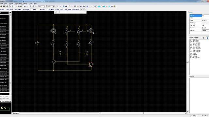Open the Edit menu
Screen dimensions: 209x117
coord(1,4)
